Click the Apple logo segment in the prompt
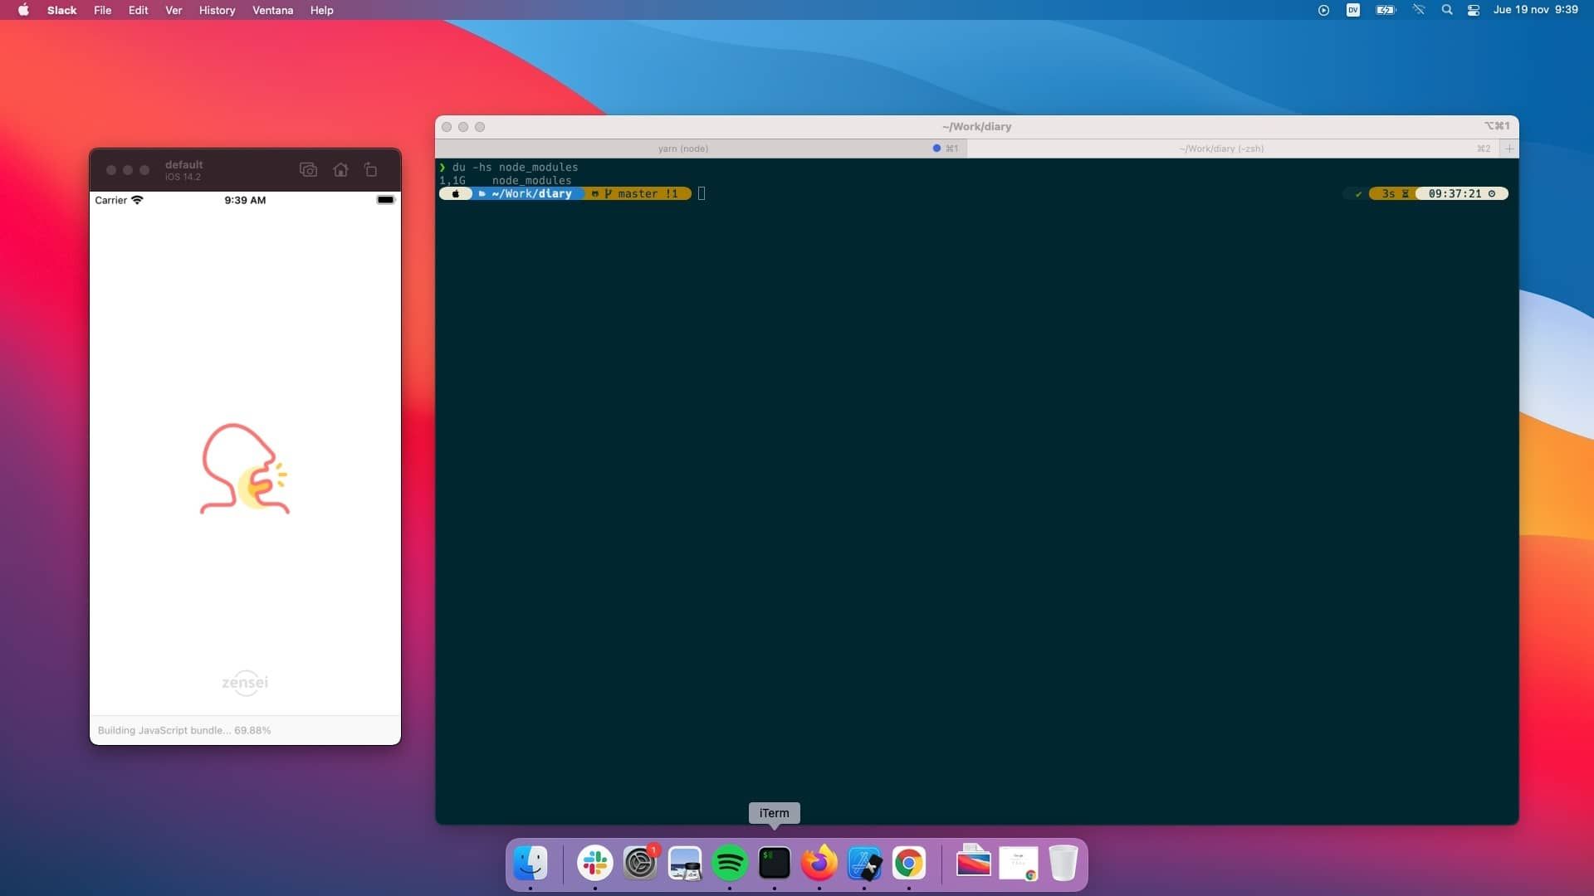 click(x=456, y=193)
